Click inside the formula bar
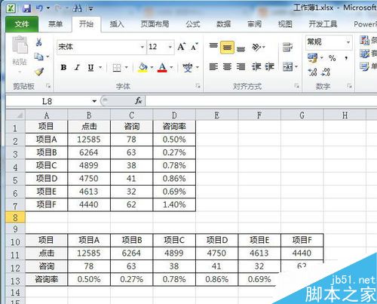 tap(261, 101)
